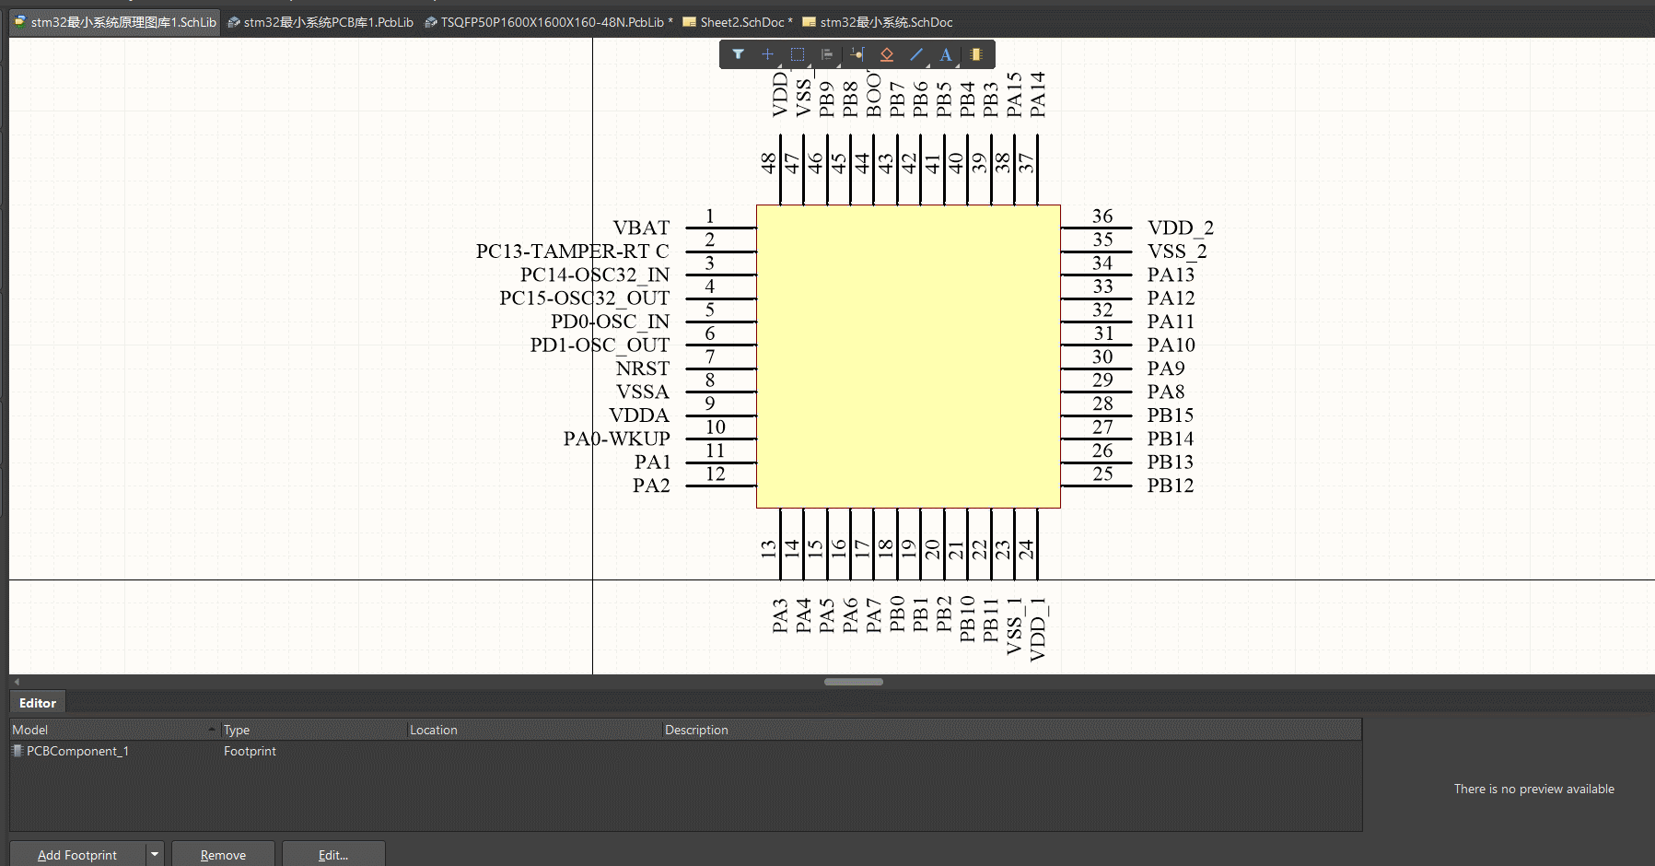Open the TSQFP50P1600X1600X160-48N.PcbLib tab

click(x=549, y=22)
